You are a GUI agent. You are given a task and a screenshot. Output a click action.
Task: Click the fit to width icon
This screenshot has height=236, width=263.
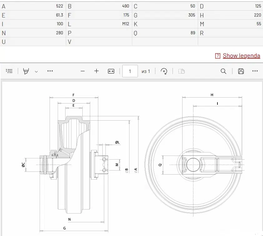111,71
